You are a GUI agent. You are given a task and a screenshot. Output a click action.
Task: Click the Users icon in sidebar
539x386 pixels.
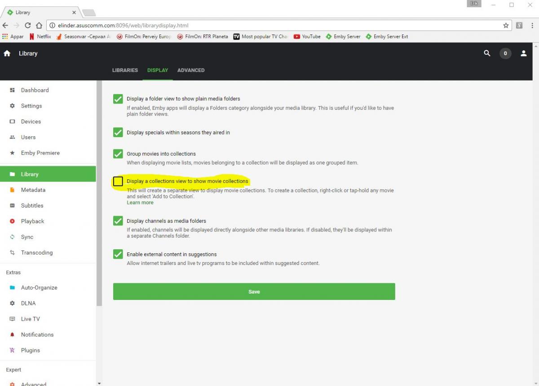(x=13, y=137)
